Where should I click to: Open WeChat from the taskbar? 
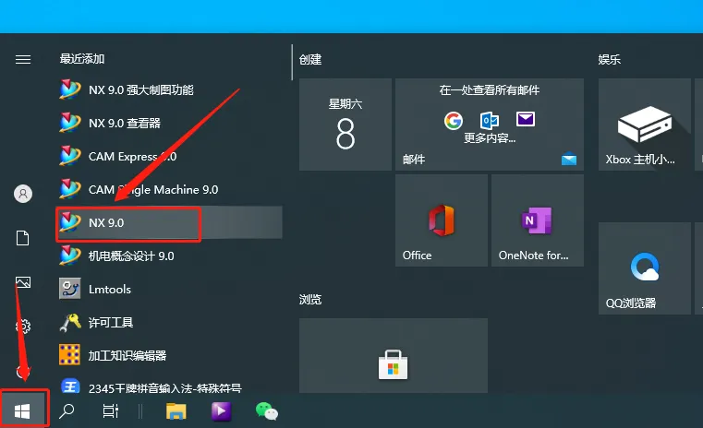pos(267,411)
